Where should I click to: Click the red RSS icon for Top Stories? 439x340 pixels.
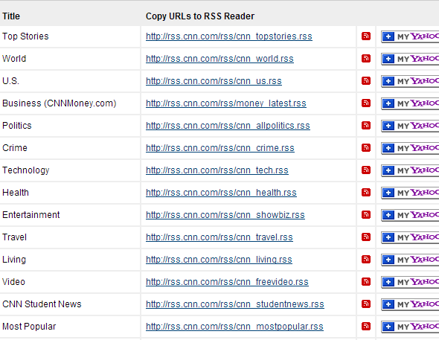coord(366,36)
